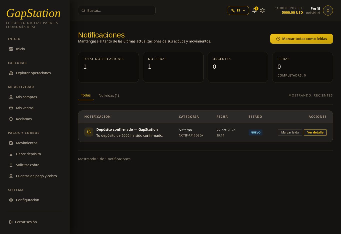The image size is (341, 234).
Task: Click the NUEVO status badge
Action: pyautogui.click(x=255, y=132)
